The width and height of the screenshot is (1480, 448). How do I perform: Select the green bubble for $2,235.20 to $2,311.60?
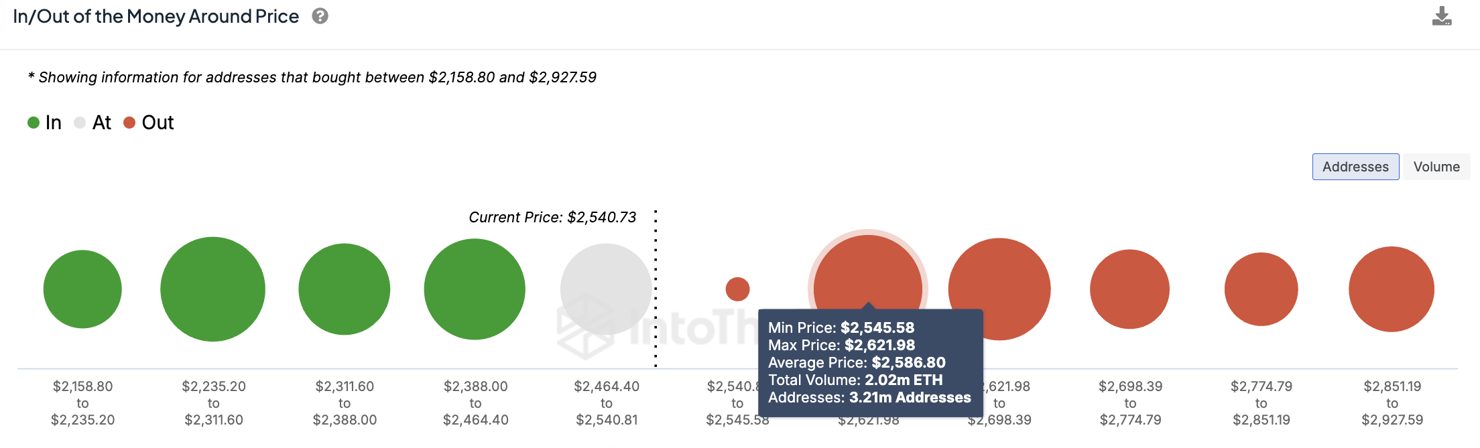[x=213, y=289]
